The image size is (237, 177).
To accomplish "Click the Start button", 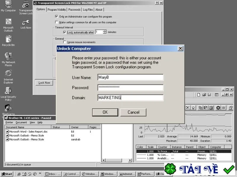I will [7, 174].
